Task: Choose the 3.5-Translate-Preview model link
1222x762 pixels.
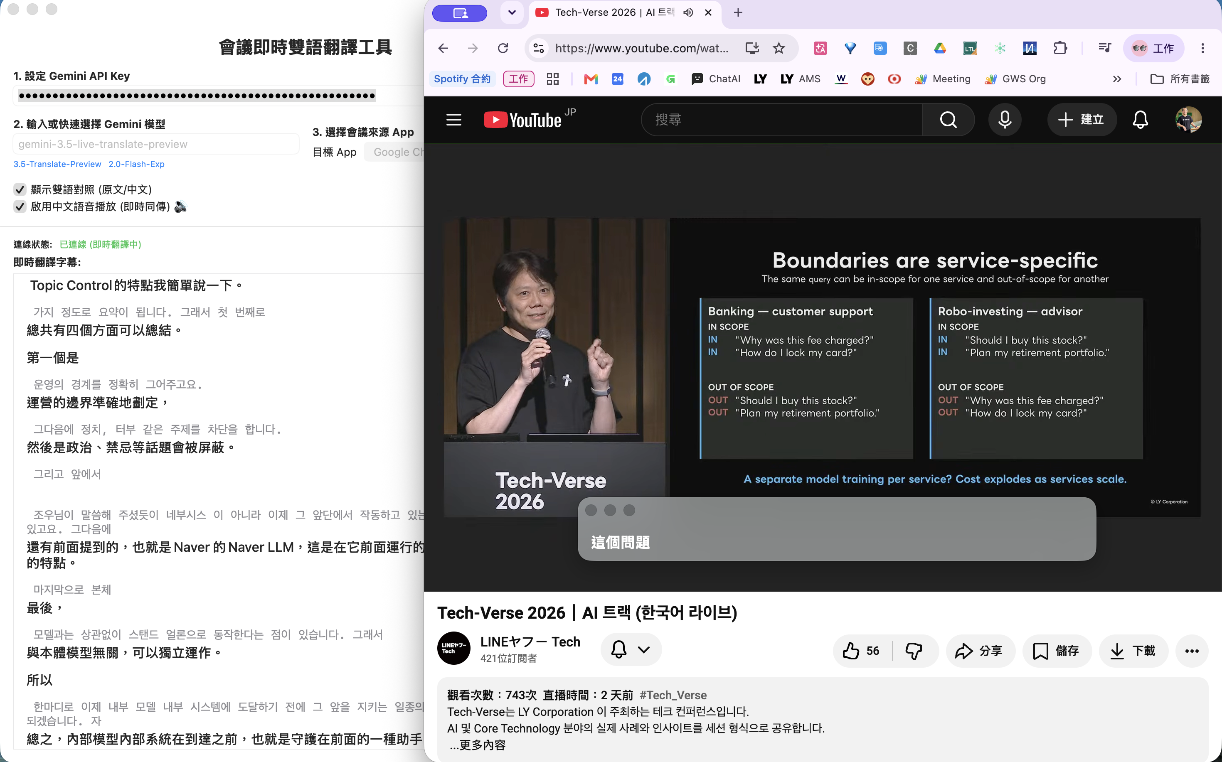Action: click(57, 164)
